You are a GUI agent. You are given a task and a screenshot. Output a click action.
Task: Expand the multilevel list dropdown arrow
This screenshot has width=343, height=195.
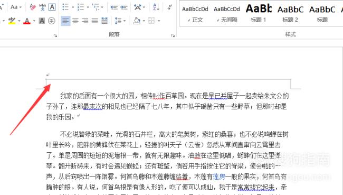point(102,7)
